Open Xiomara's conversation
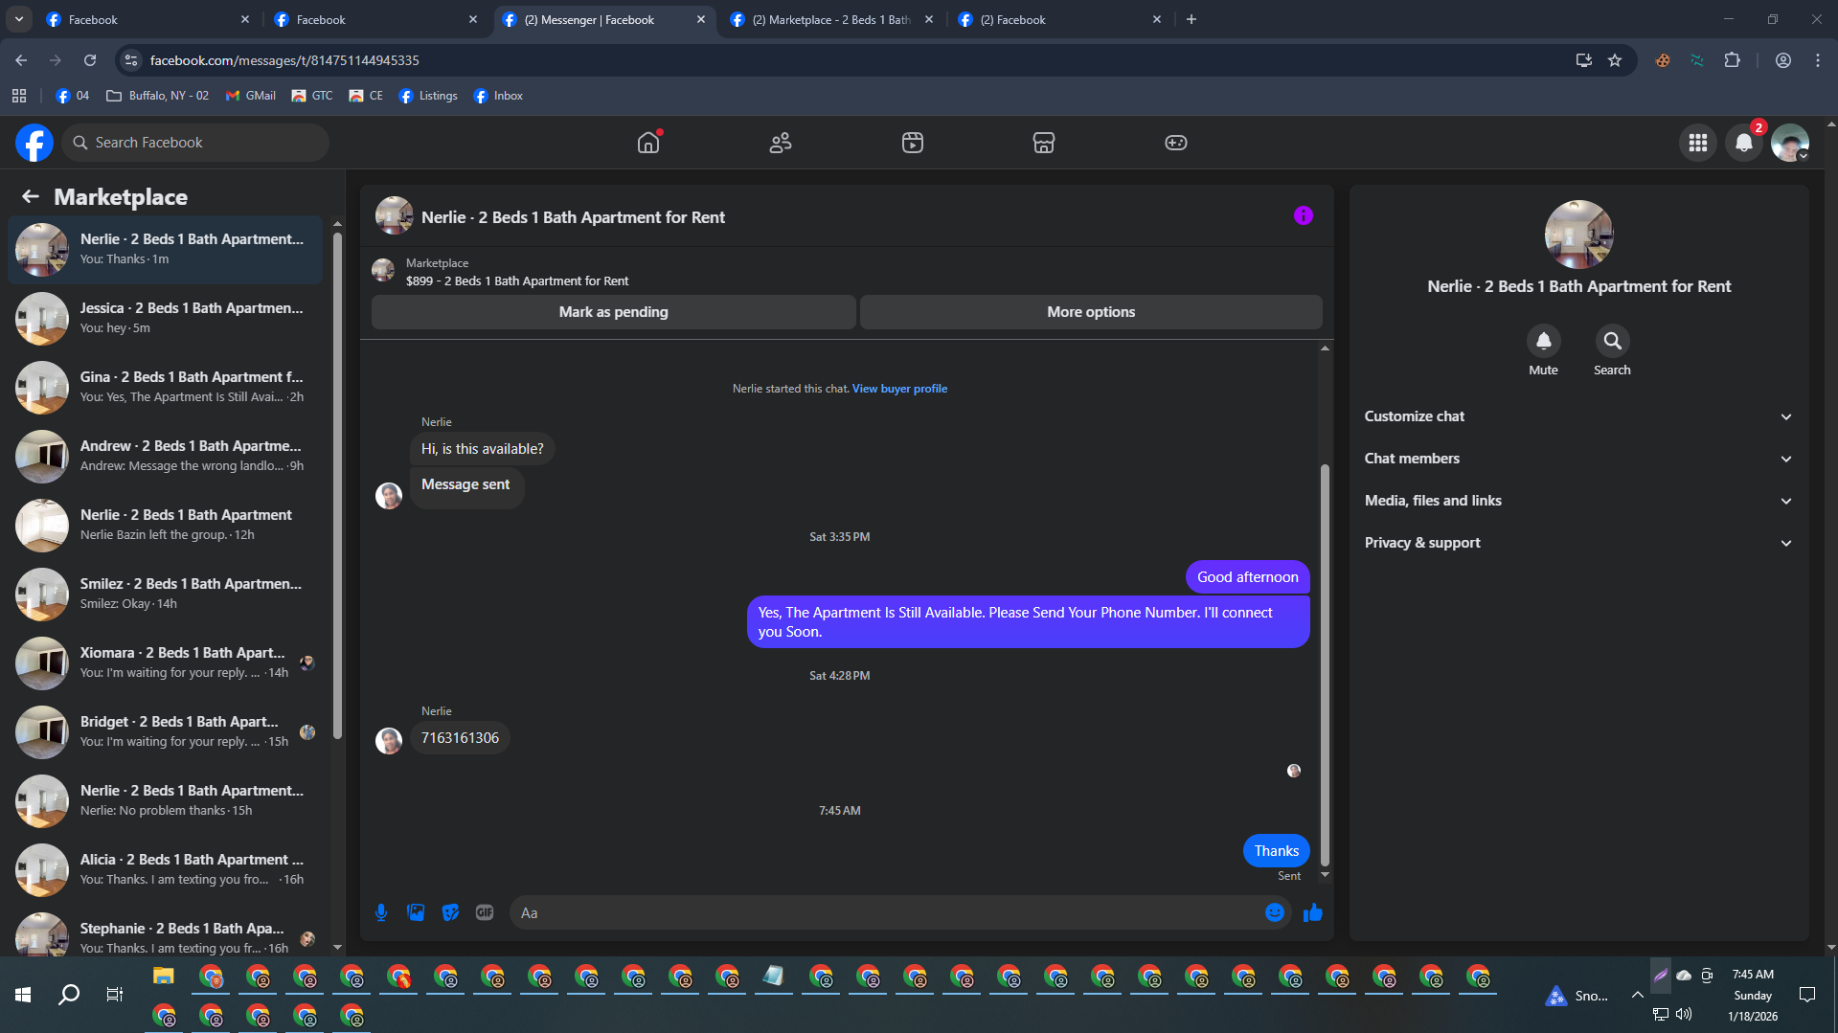Image resolution: width=1838 pixels, height=1033 pixels. tap(166, 663)
